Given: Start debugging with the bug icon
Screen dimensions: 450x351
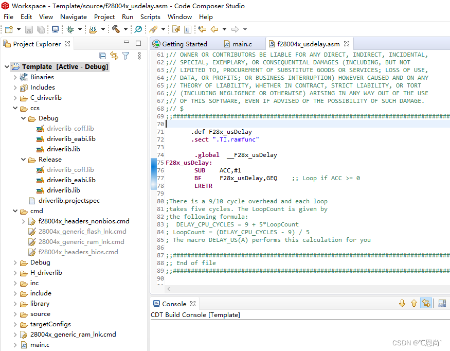Looking at the screenshot, I should point(70,29).
